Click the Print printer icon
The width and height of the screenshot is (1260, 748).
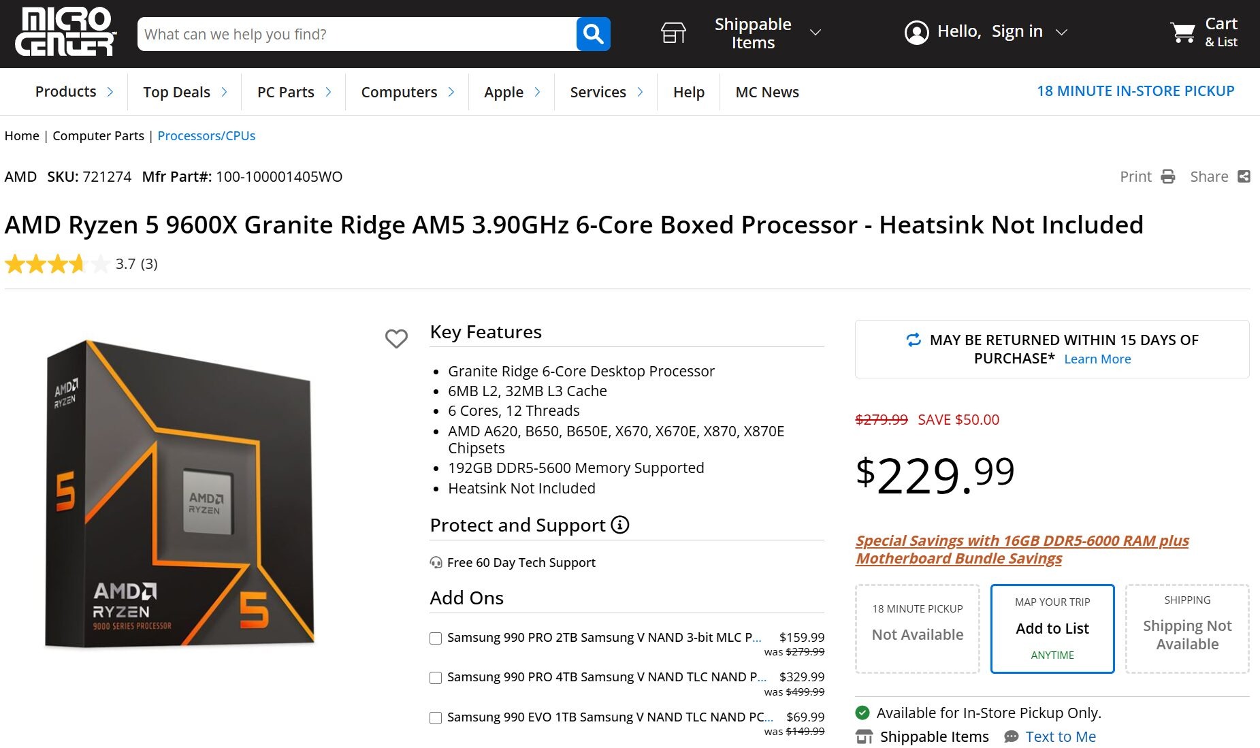[x=1168, y=177]
